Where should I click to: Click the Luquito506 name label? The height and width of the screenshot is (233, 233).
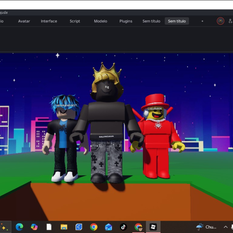tap(155, 109)
